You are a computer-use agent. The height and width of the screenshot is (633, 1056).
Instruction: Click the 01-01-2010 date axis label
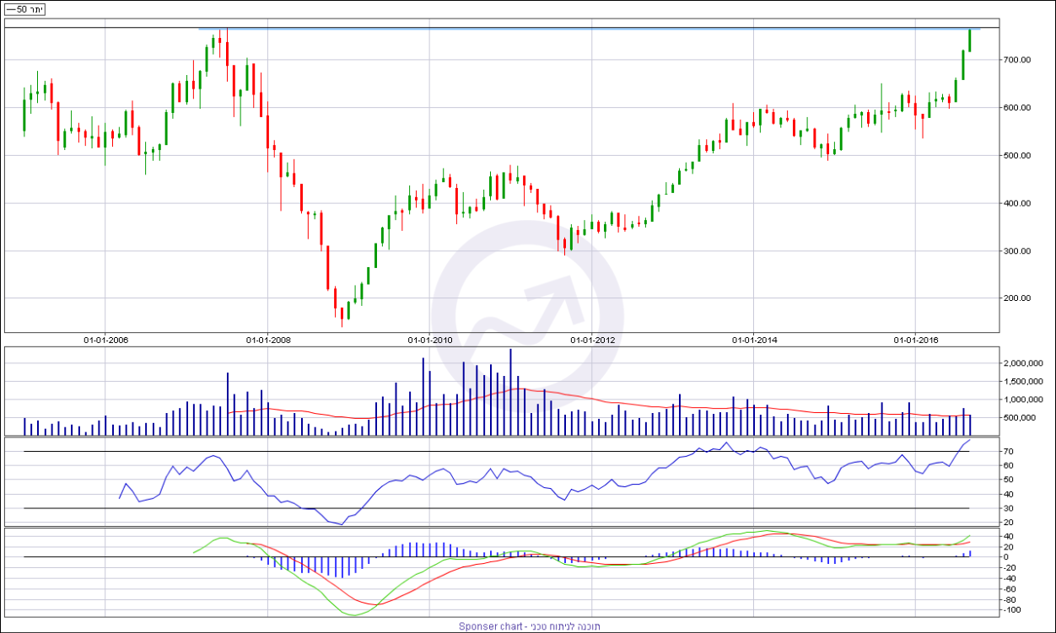click(x=430, y=341)
